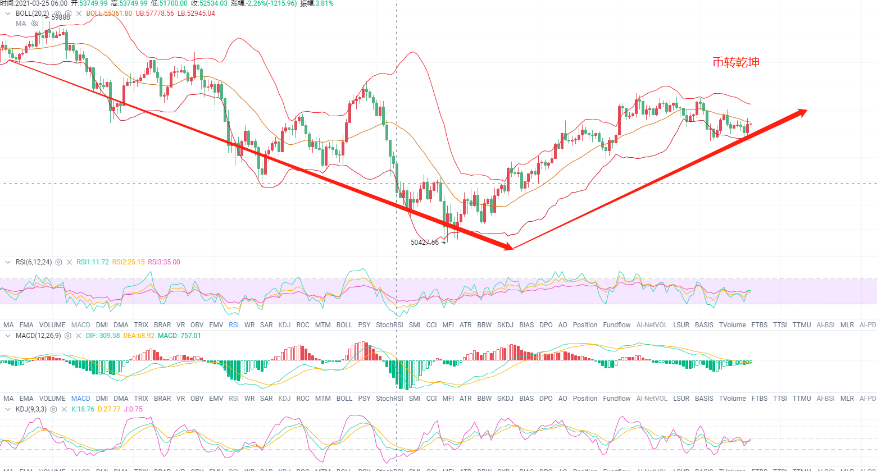
Task: Select ROC tab in row under RSI chart
Action: tap(303, 325)
